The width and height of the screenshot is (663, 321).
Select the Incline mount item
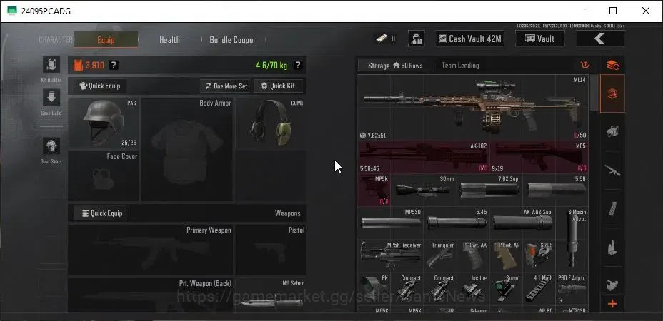473,289
